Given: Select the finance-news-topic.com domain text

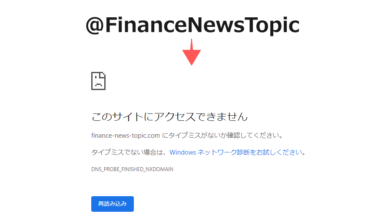Looking at the screenshot, I should point(126,136).
